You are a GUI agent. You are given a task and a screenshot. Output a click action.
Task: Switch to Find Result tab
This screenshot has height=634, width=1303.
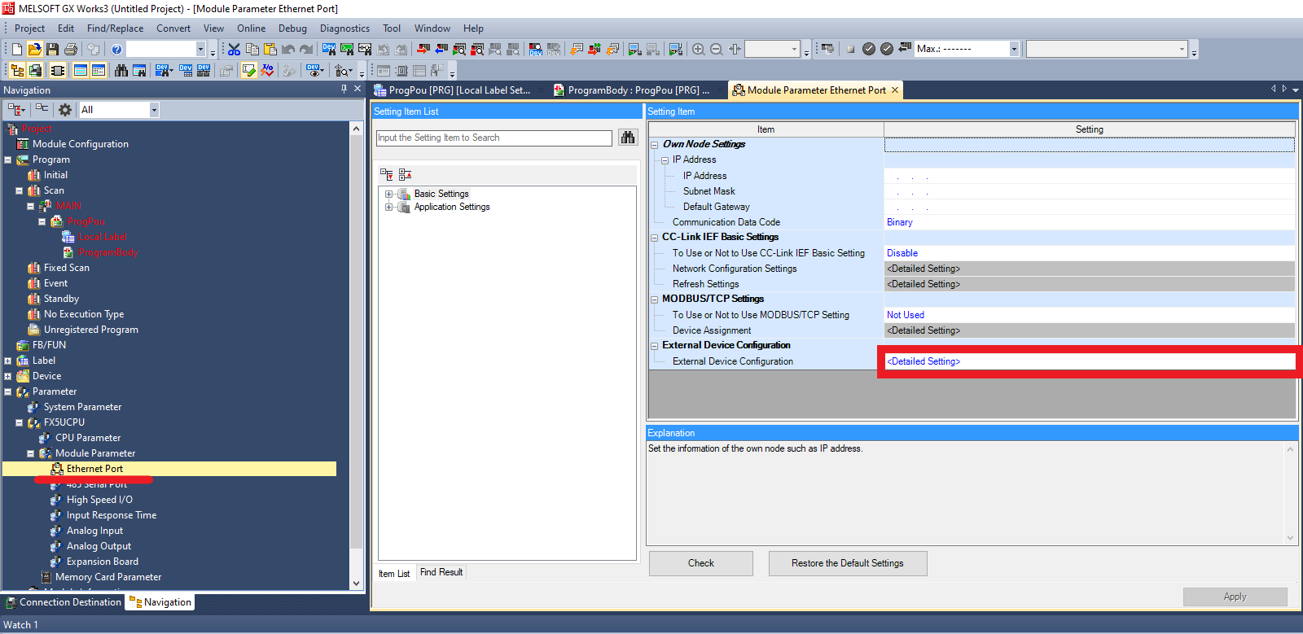coord(441,573)
